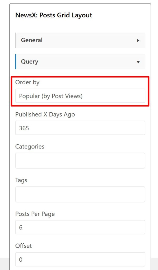The image size is (158, 270).
Task: Click the Categories label text
Action: click(x=30, y=147)
